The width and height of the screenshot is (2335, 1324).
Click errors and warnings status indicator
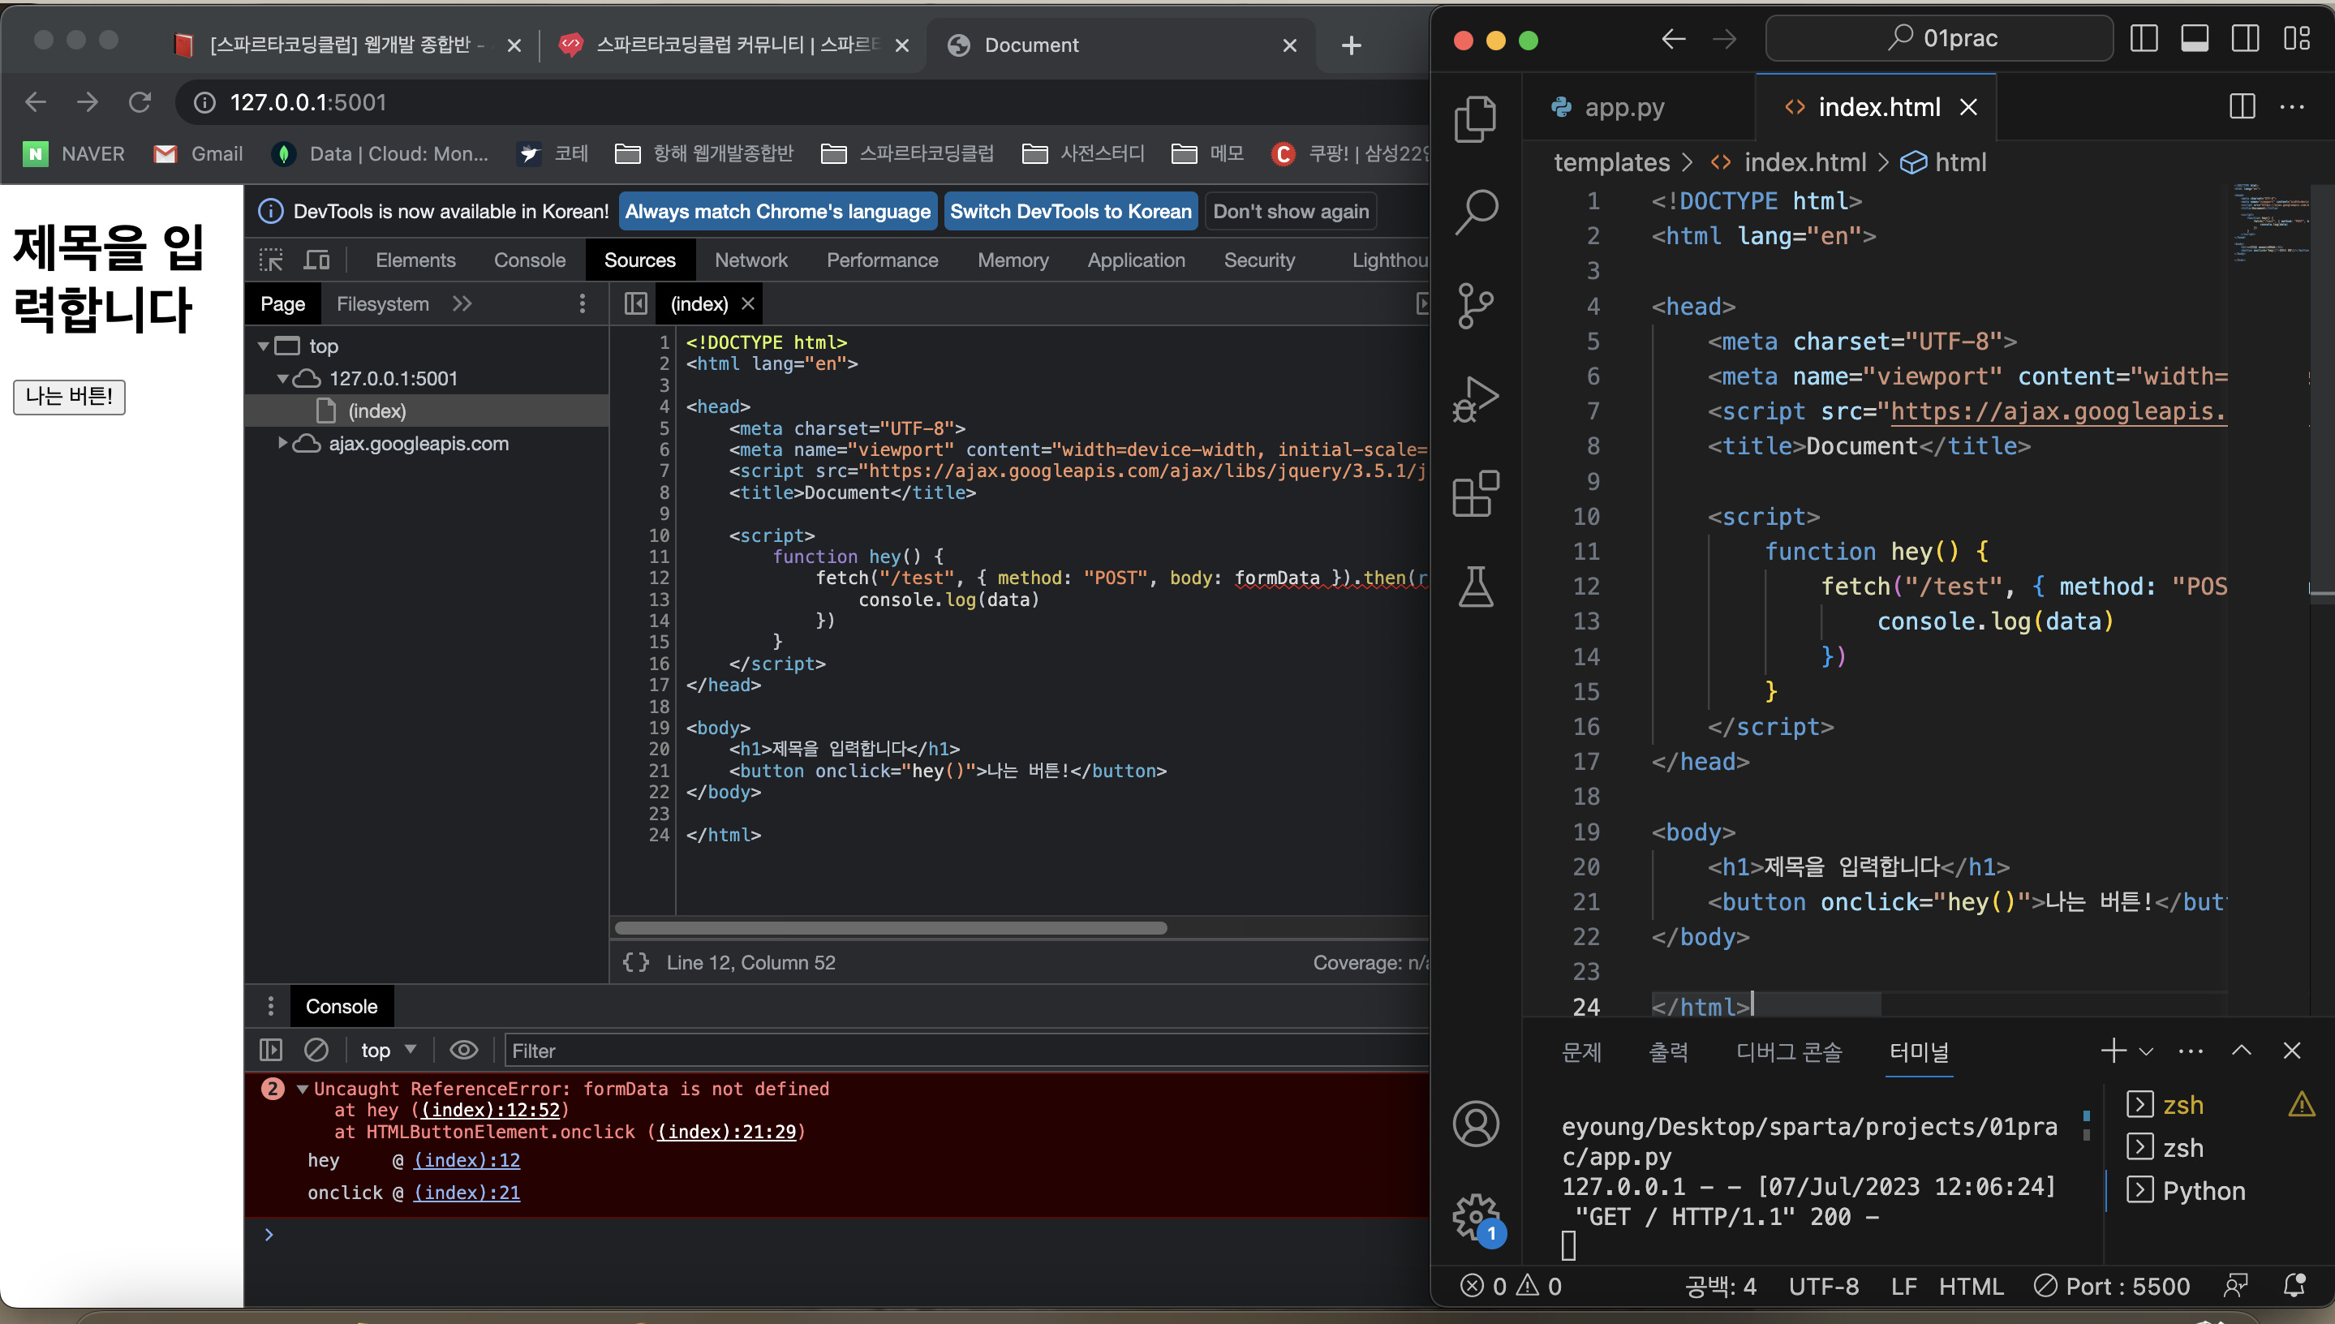1512,1286
